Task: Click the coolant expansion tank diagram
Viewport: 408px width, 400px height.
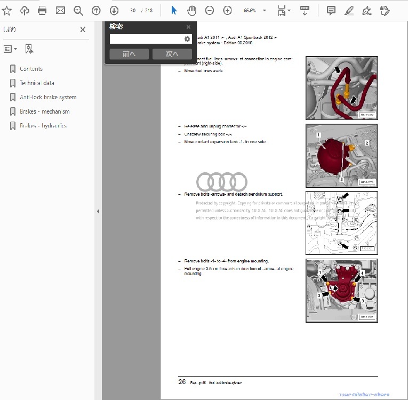Action: pyautogui.click(x=342, y=156)
